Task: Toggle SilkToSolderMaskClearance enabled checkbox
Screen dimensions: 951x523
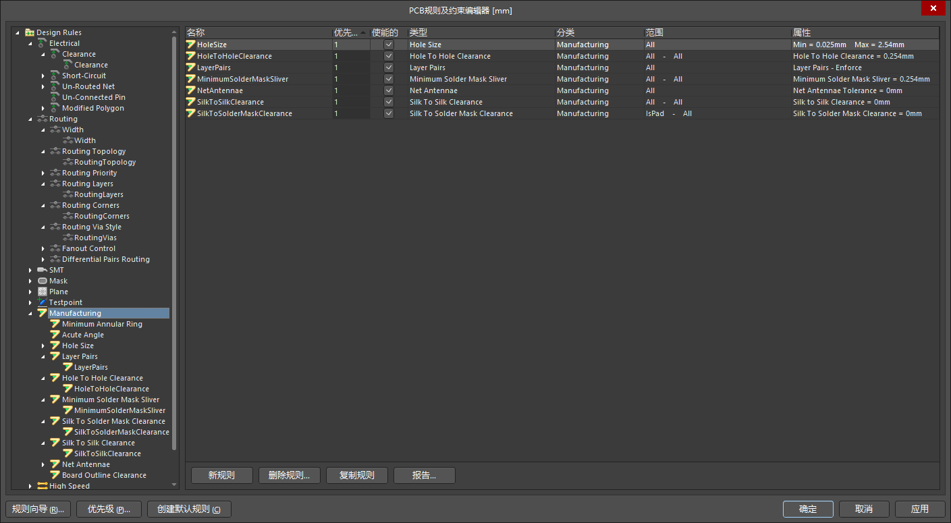Action: pyautogui.click(x=389, y=113)
